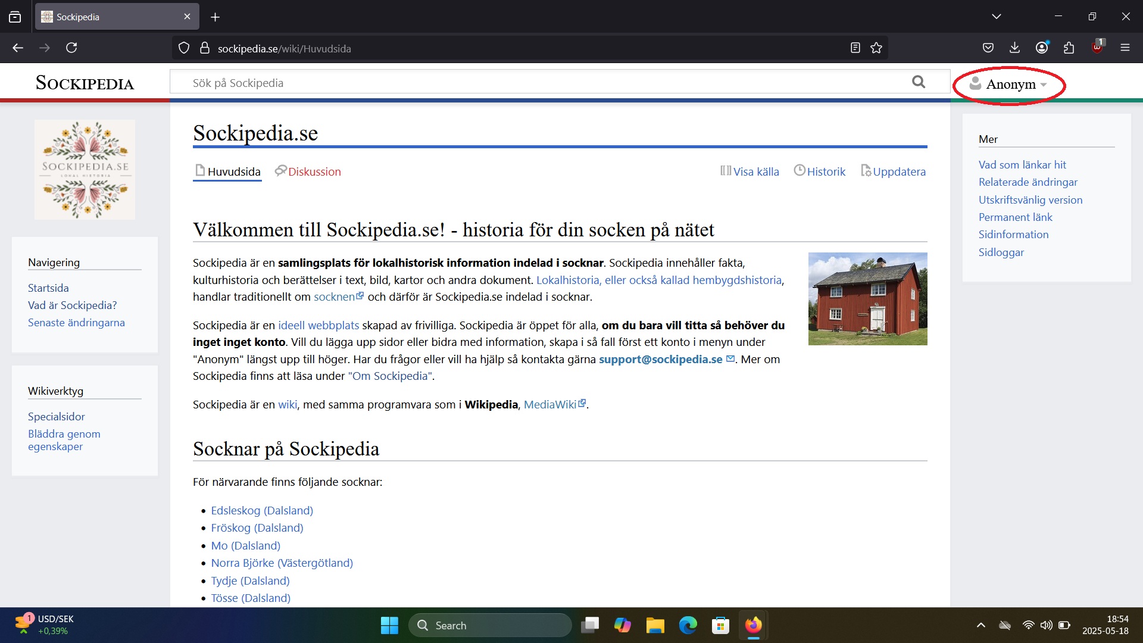Click the Firefox extensions puzzle icon
1143x643 pixels.
(x=1069, y=48)
